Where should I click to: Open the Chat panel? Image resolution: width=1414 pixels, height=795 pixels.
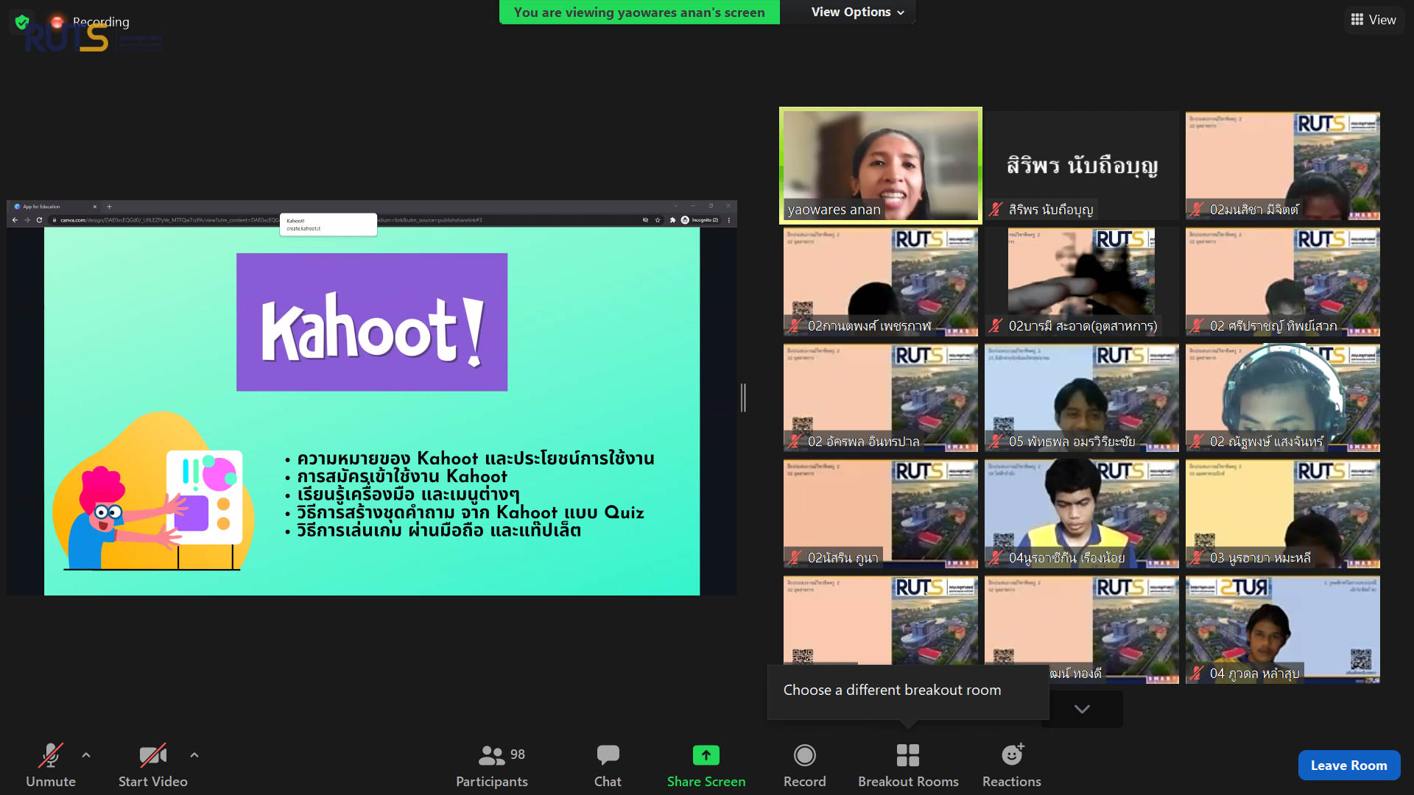tap(608, 766)
